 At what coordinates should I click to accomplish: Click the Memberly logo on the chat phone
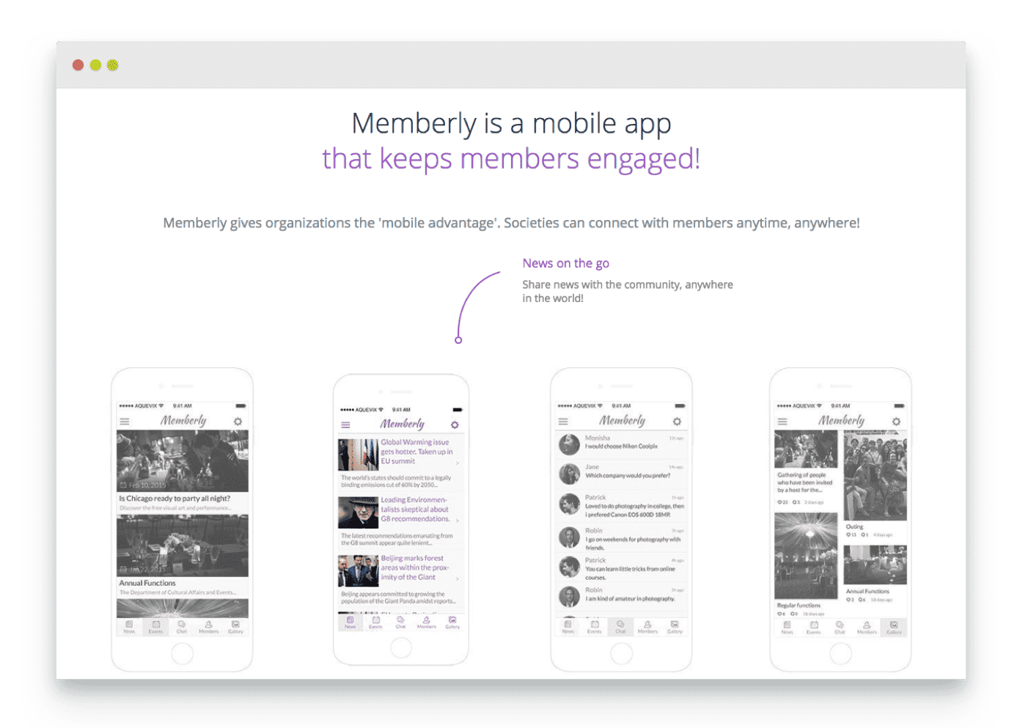[x=622, y=420]
